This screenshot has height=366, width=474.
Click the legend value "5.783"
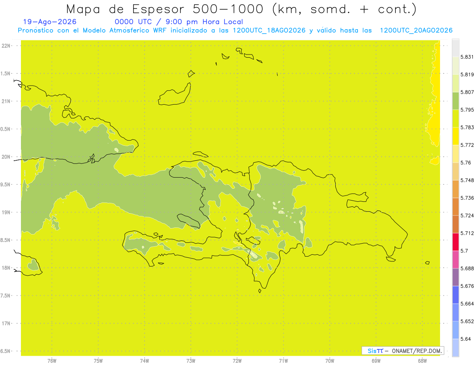pyautogui.click(x=467, y=128)
